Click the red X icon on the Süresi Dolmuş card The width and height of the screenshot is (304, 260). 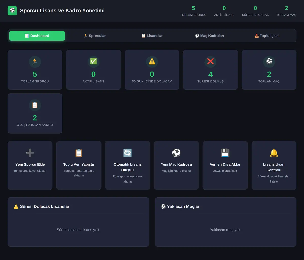(x=211, y=61)
